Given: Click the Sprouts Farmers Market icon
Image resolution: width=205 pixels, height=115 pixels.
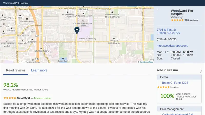Looking at the screenshot, I should (x=7, y=41).
